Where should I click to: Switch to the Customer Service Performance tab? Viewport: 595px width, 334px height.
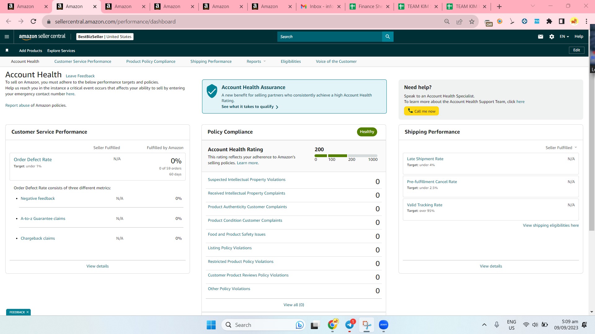point(83,61)
